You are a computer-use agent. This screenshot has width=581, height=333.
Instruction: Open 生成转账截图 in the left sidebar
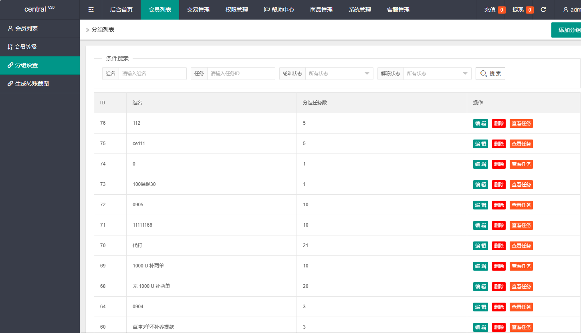[40, 84]
